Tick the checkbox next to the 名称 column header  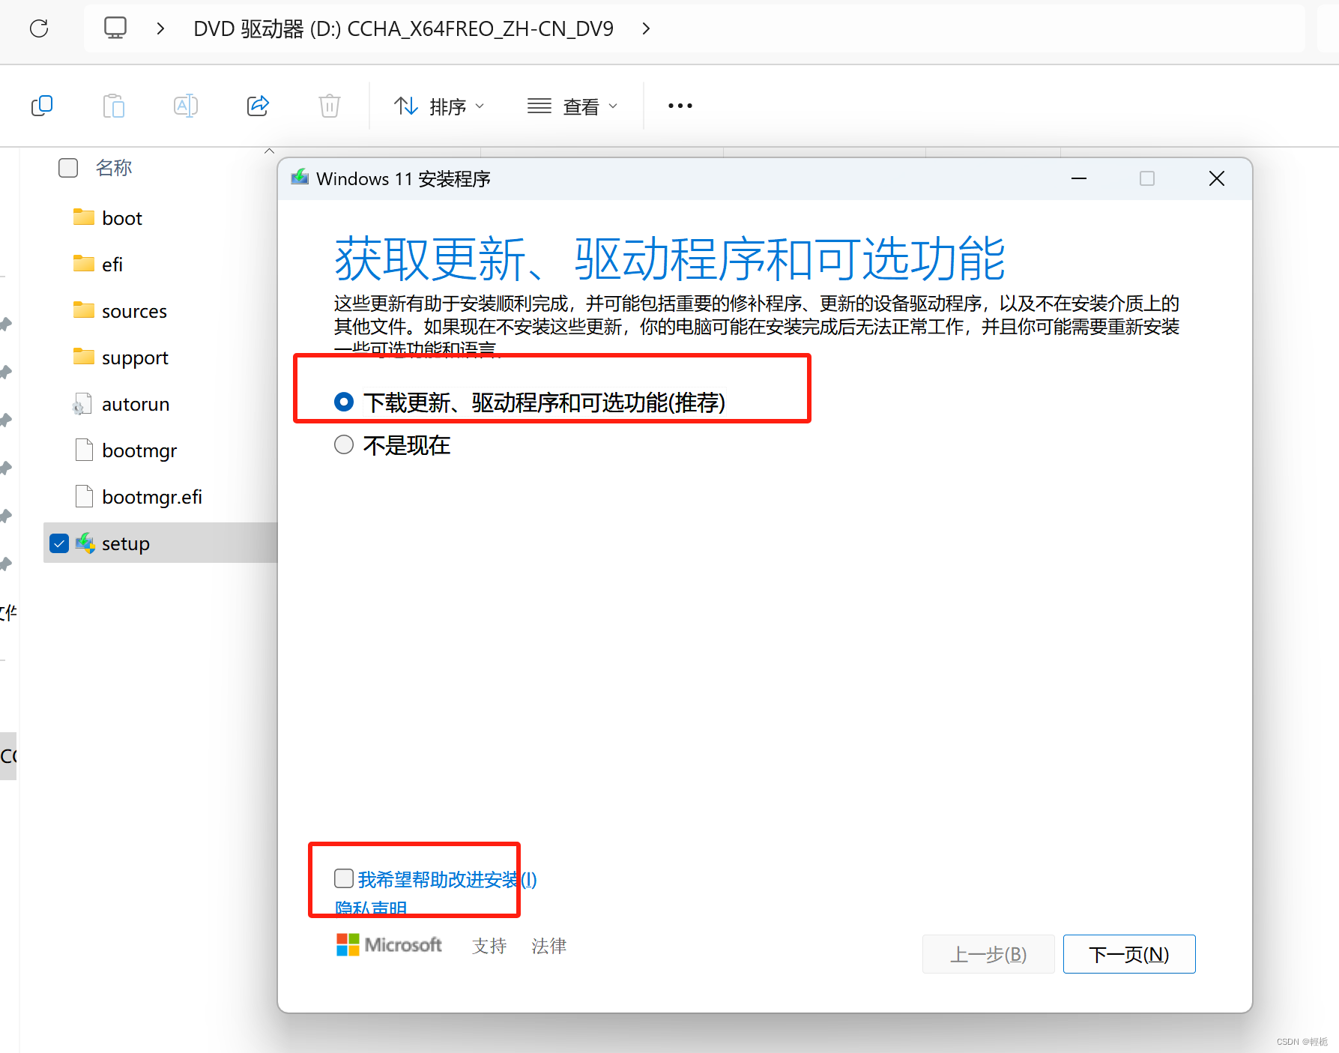point(67,167)
